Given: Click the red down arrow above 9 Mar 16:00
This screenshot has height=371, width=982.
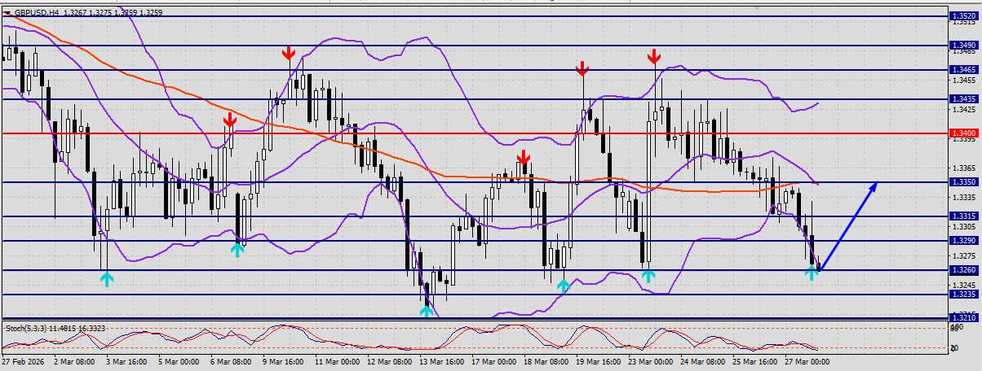Looking at the screenshot, I should [288, 53].
